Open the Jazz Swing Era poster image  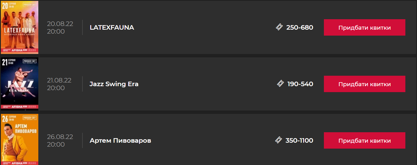click(20, 84)
